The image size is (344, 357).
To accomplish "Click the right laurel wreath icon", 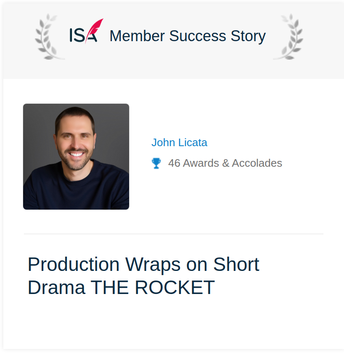I will 288,37.
